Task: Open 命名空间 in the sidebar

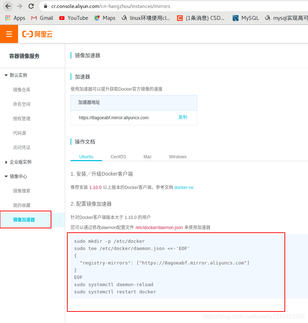Action: coord(22,104)
